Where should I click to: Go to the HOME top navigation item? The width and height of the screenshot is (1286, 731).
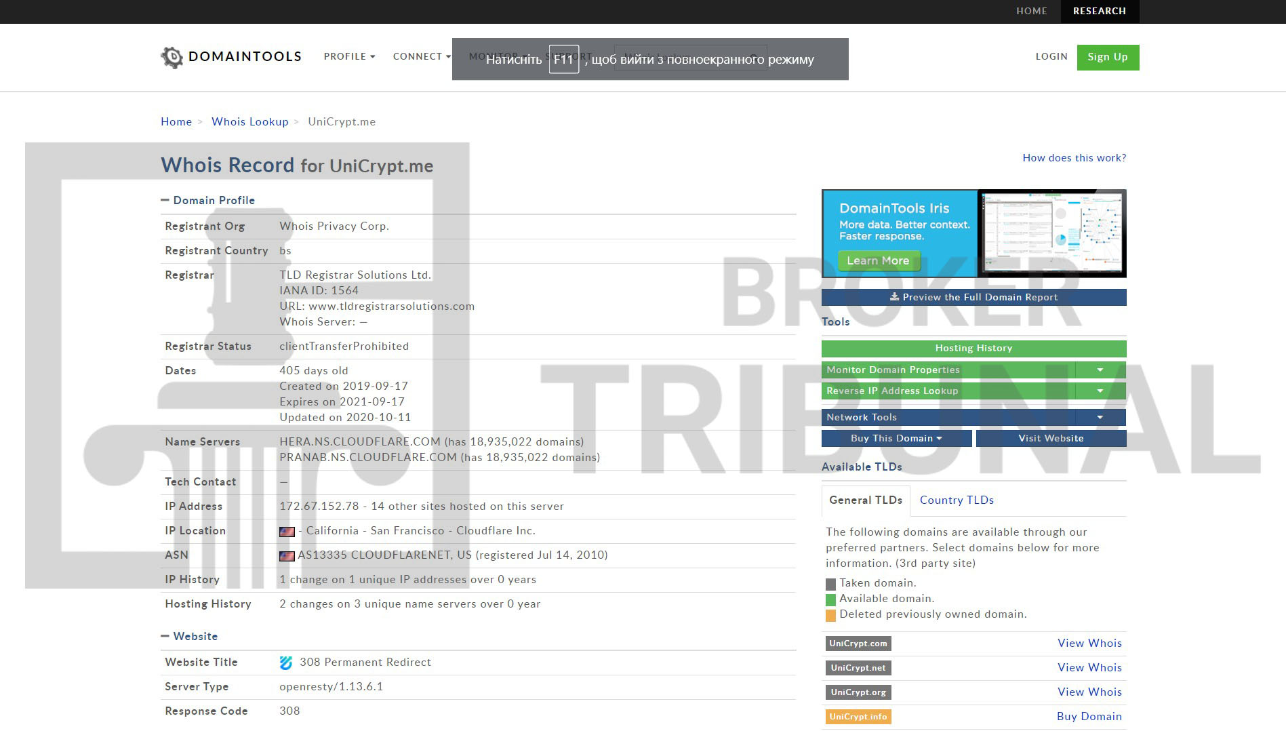click(x=1031, y=11)
